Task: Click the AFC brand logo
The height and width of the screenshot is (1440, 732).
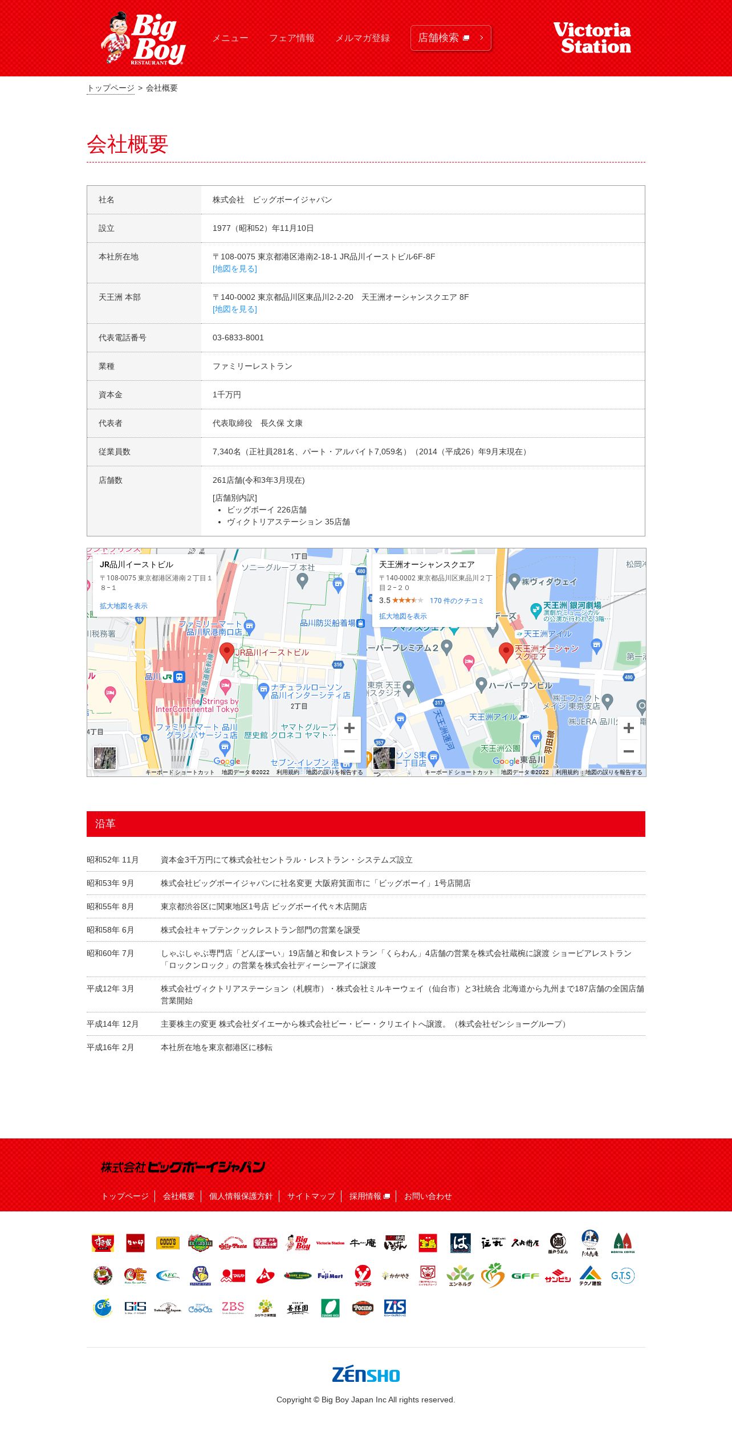Action: pyautogui.click(x=168, y=1275)
